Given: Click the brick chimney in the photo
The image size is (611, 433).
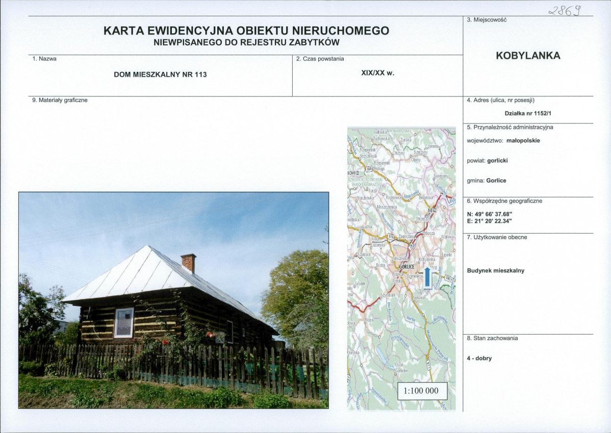Looking at the screenshot, I should point(189,263).
